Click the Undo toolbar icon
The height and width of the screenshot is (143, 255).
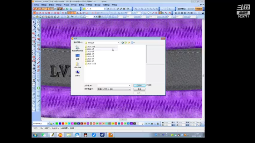pos(71,17)
